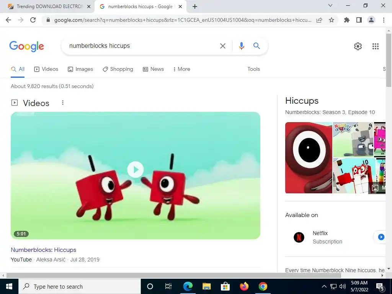Close the Trending DOWNLOAD tab
The height and width of the screenshot is (294, 392).
[89, 7]
